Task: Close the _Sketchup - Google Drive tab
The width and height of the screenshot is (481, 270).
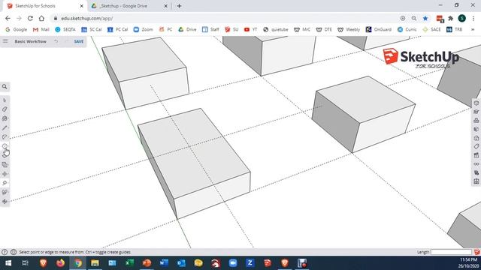Action: click(165, 6)
